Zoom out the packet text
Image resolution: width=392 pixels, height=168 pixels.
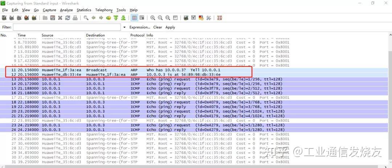click(x=160, y=18)
